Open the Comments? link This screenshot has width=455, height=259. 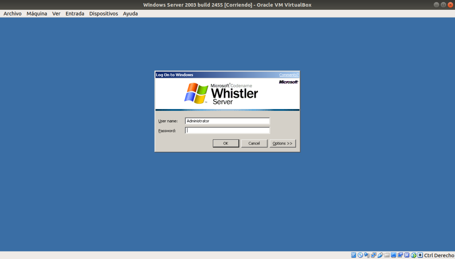(x=289, y=75)
